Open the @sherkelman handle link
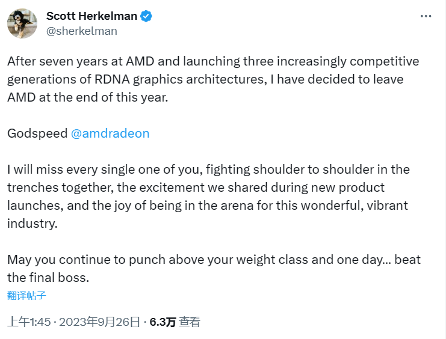Viewport: 446px width, 339px height. 81,31
